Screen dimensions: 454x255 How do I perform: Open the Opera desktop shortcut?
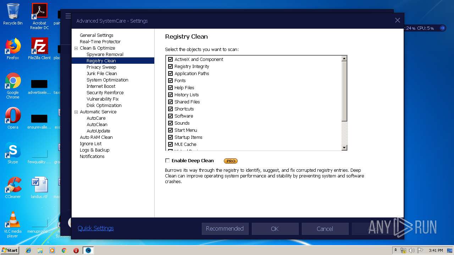coord(13,118)
